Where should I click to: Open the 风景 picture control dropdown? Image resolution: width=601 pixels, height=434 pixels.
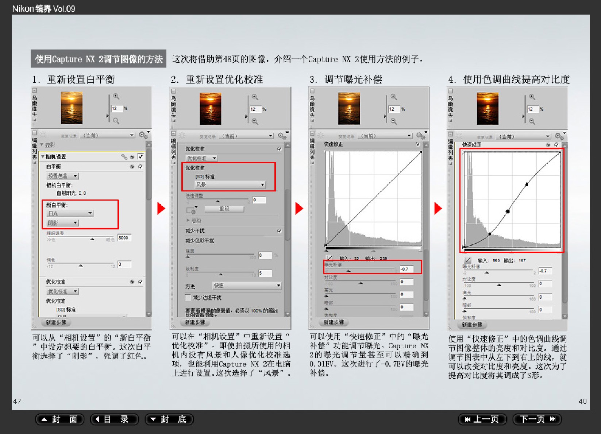coord(230,185)
